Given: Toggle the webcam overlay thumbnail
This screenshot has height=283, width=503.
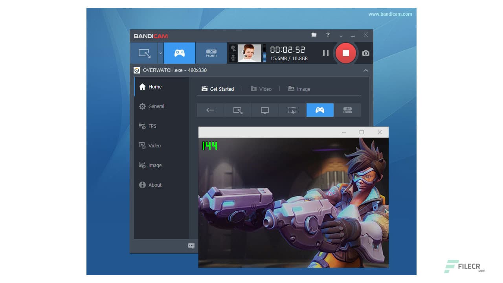Looking at the screenshot, I should pos(250,53).
